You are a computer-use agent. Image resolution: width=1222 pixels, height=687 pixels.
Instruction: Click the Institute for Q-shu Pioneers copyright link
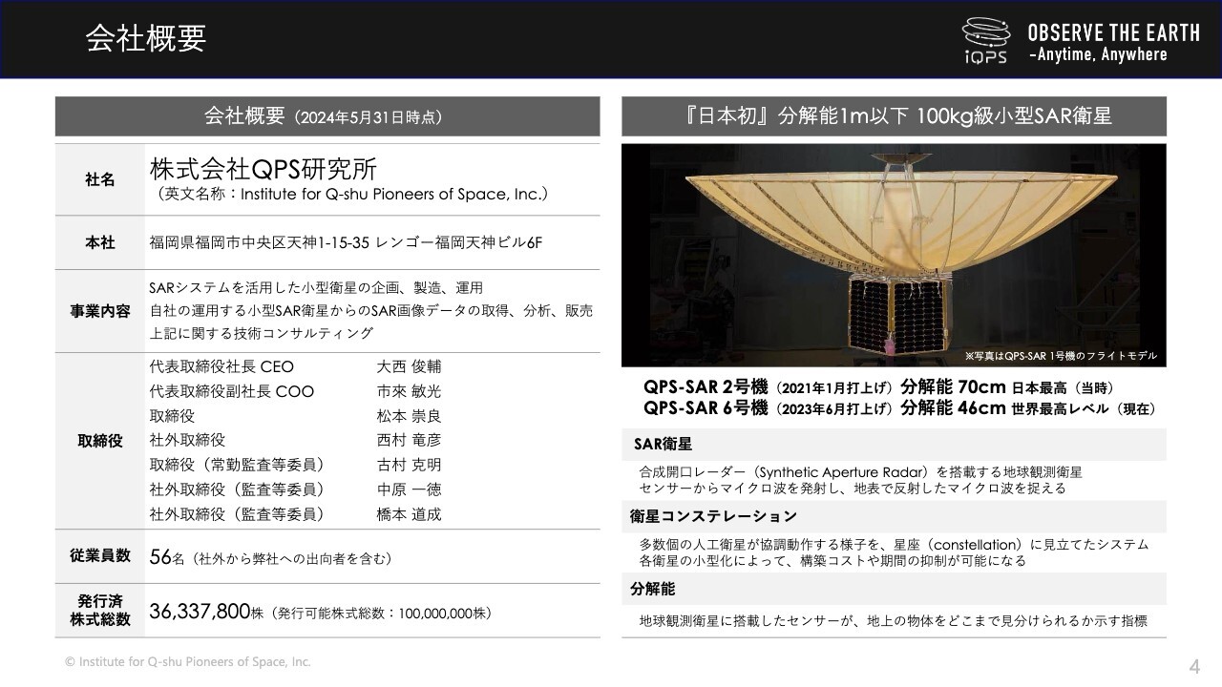click(x=188, y=661)
